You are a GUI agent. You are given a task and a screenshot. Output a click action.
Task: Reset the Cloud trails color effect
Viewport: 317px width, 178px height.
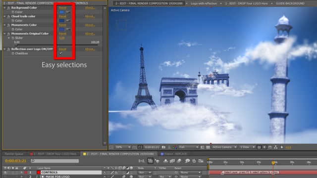[62, 16]
